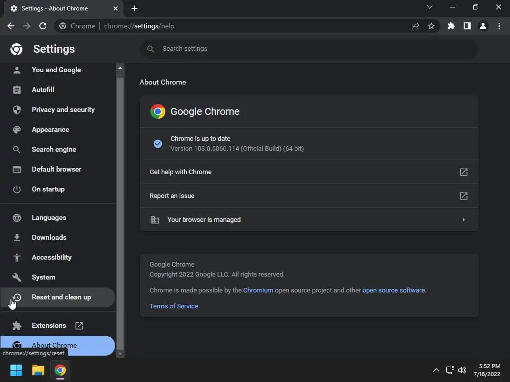Image resolution: width=510 pixels, height=382 pixels.
Task: Click the network tray icon
Action: pyautogui.click(x=450, y=370)
